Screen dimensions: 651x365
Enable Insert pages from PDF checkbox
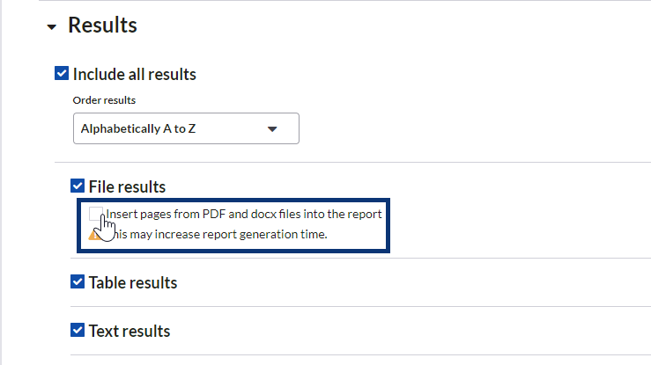click(96, 214)
